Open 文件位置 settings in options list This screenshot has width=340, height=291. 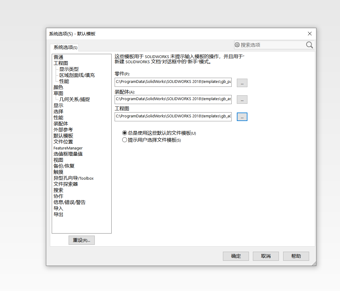[63, 142]
